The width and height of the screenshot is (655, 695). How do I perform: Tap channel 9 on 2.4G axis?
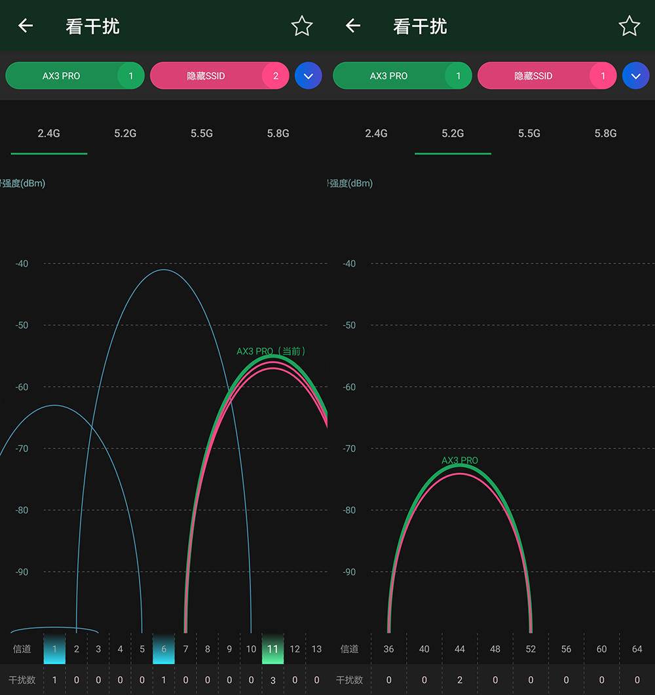coord(229,649)
